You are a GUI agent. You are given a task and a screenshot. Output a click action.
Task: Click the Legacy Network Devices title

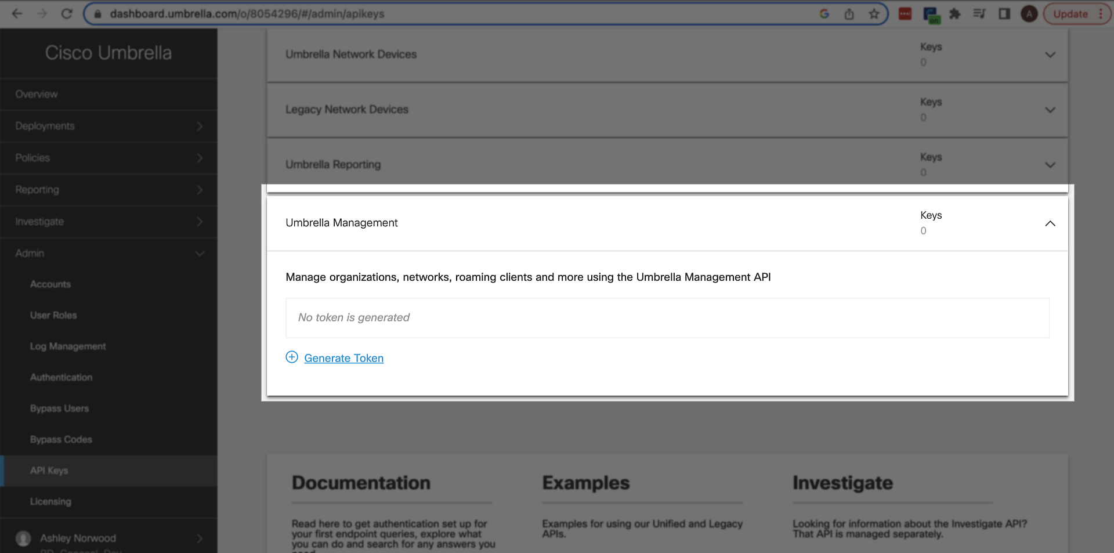tap(347, 110)
